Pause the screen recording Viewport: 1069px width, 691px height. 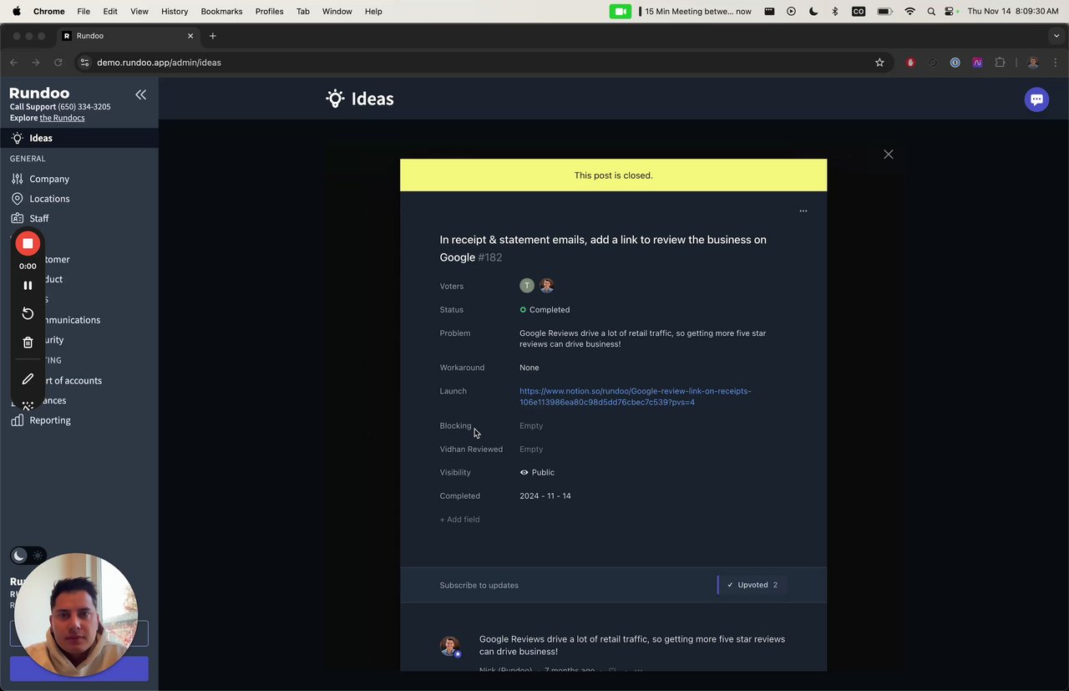point(28,285)
